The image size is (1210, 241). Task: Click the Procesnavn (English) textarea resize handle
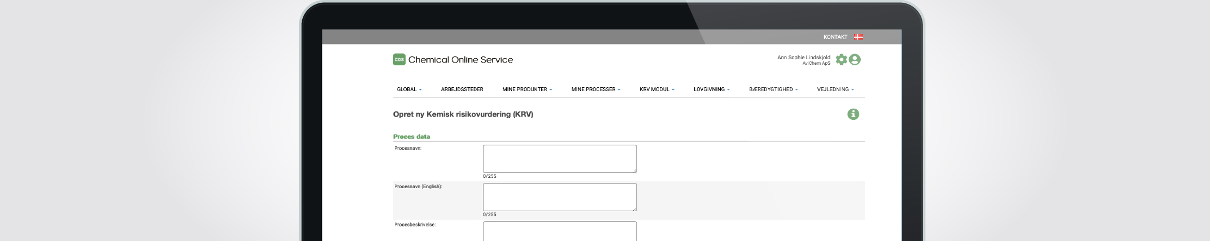click(634, 209)
